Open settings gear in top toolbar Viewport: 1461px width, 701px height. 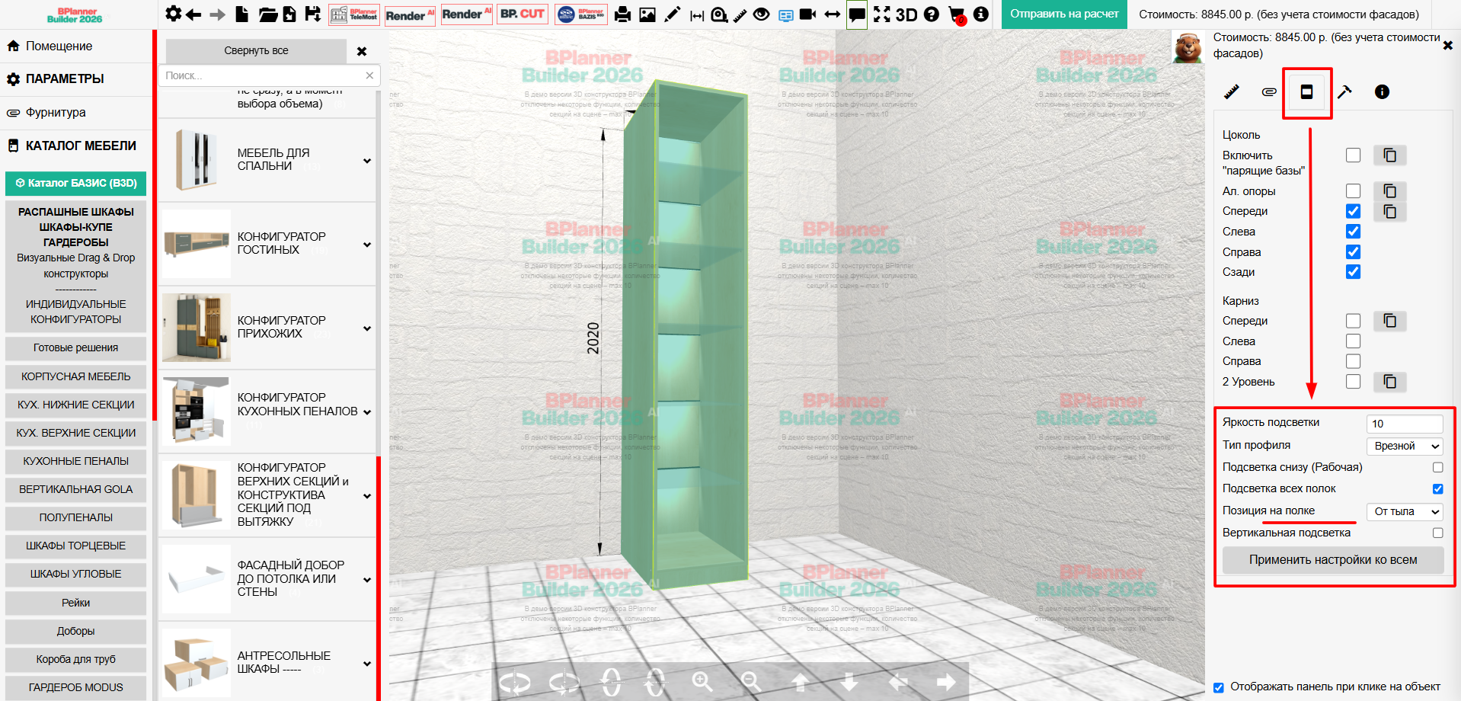pos(174,14)
